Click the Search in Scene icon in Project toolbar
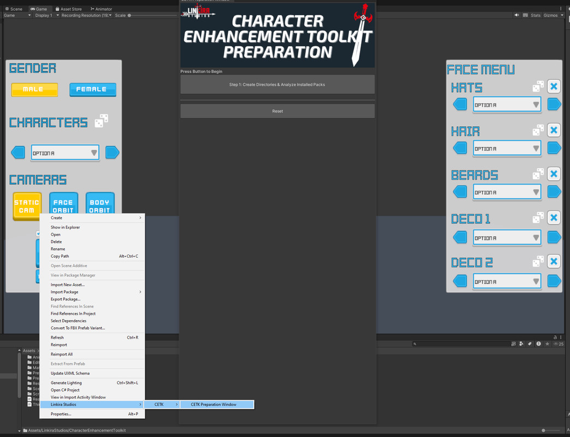This screenshot has height=437, width=570. pos(513,344)
